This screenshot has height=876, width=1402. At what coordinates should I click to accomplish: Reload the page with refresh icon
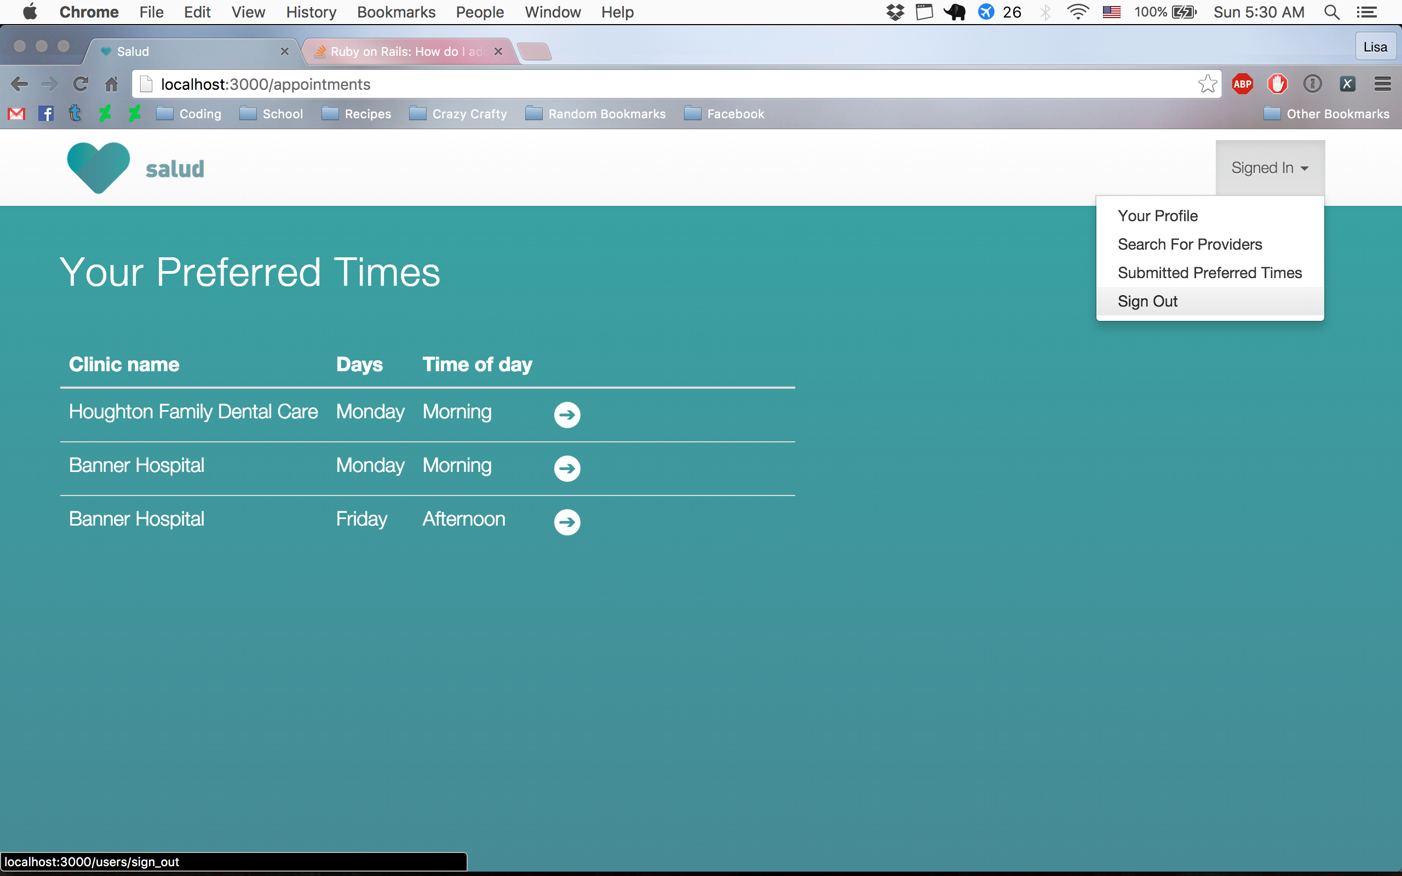[81, 84]
